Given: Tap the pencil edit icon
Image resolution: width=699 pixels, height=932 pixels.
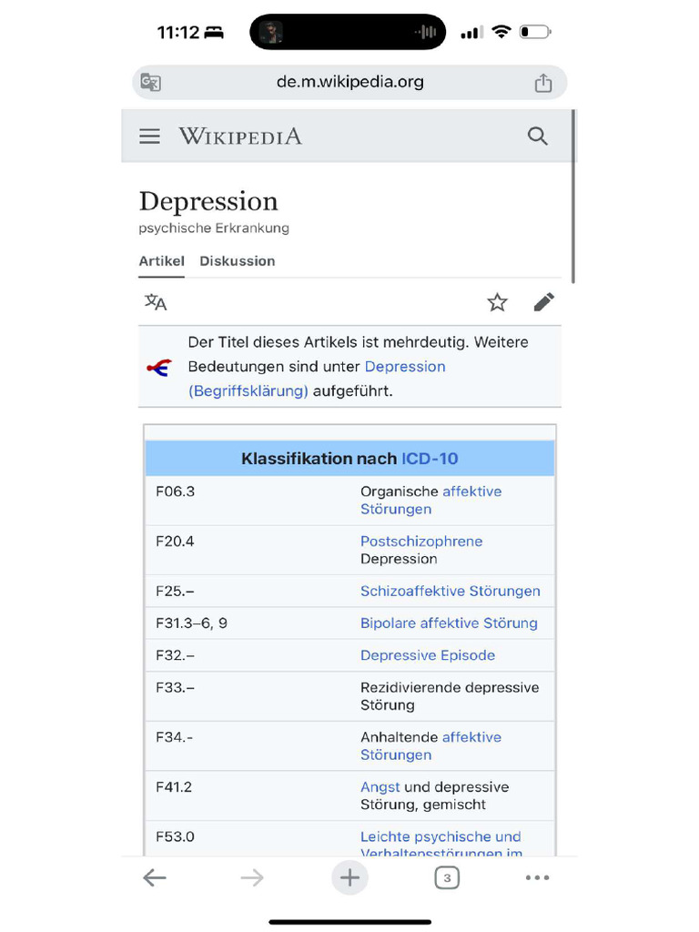Looking at the screenshot, I should tap(544, 302).
